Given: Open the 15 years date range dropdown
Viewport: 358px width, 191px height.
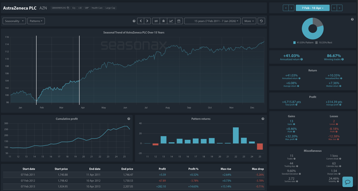Looking at the screenshot, I should click(x=212, y=21).
